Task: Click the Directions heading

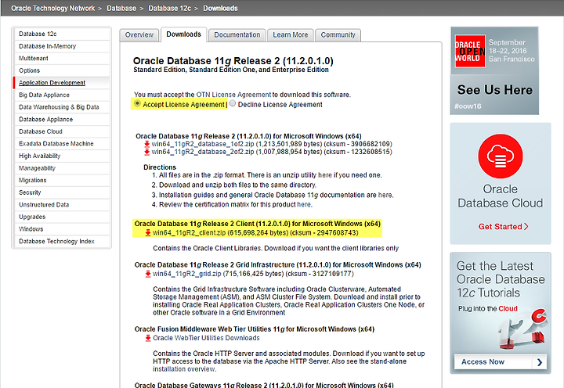Action: point(160,167)
